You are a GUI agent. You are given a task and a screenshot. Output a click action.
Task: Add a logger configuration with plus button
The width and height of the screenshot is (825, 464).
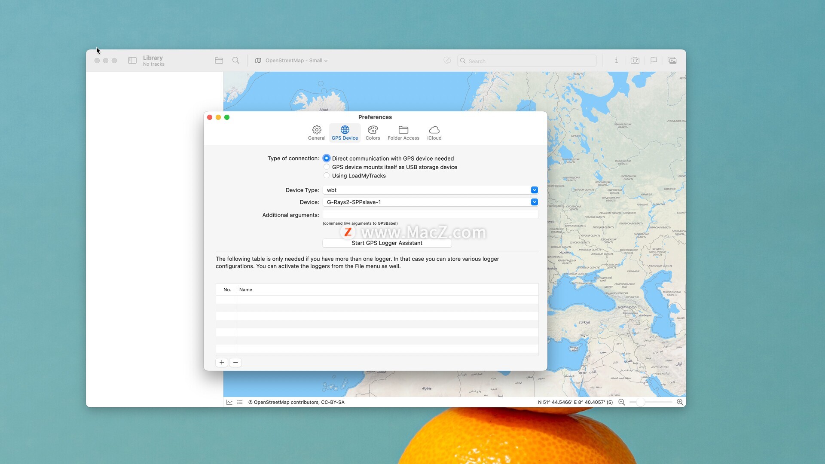coord(222,363)
